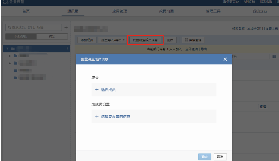Viewport: 279px width, 161px height.
Task: Expand the first subdepartment arrow in the tree
Action: tap(10, 56)
